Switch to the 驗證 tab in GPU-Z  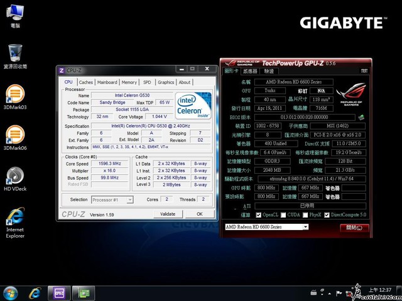[x=269, y=71]
